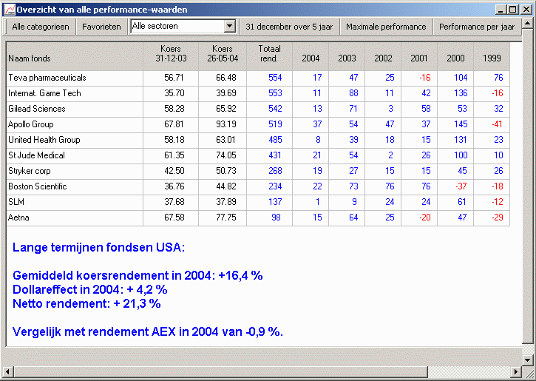Click the Alle categorieen button
This screenshot has height=381, width=536.
click(41, 27)
